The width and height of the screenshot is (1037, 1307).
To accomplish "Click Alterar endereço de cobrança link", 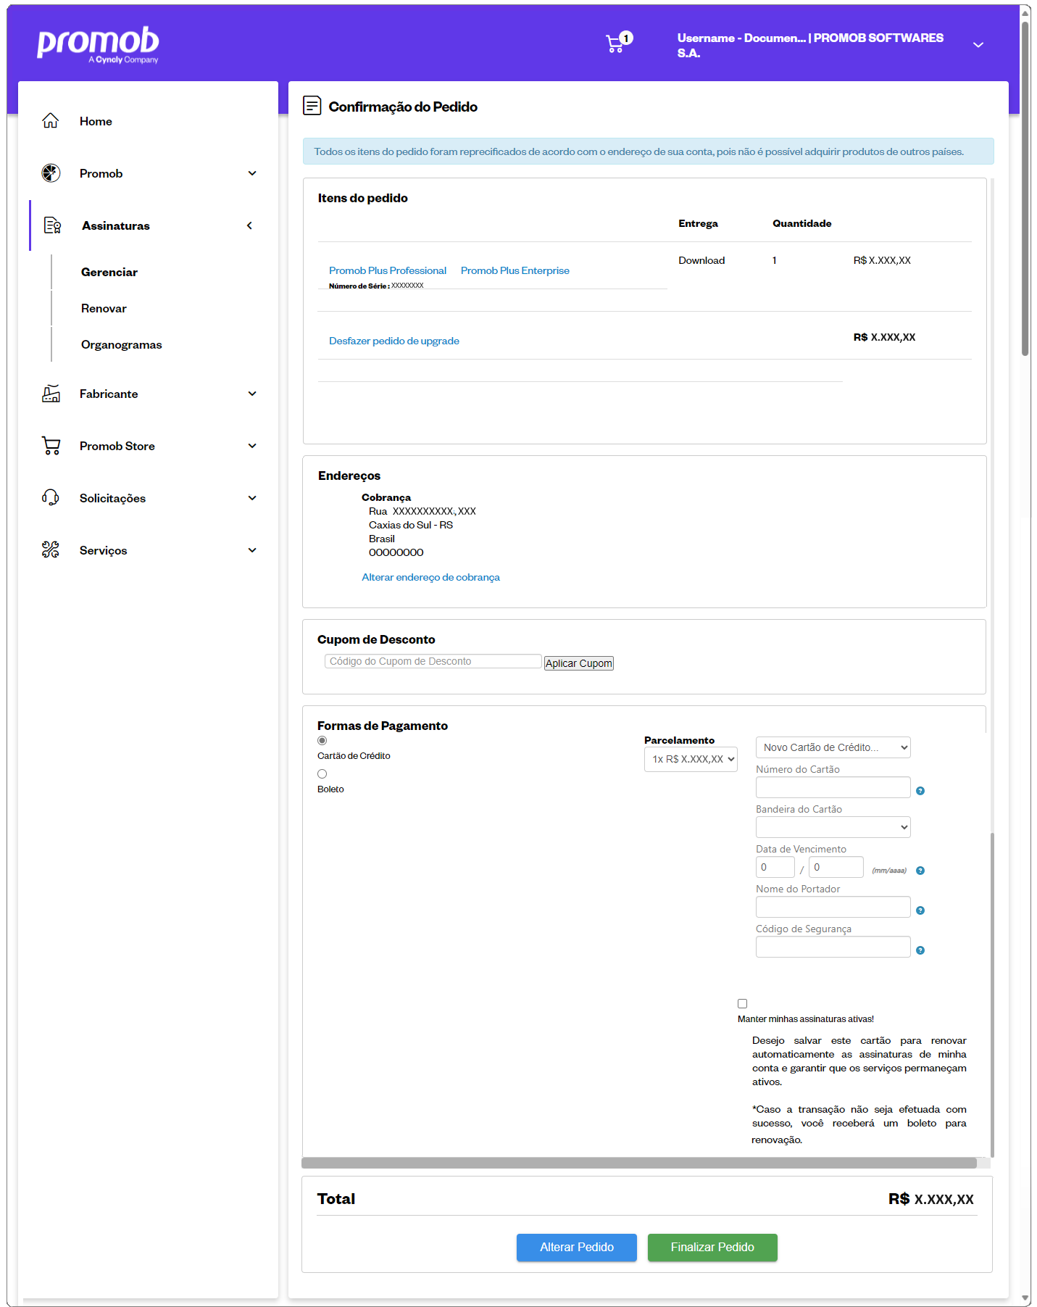I will (x=430, y=577).
